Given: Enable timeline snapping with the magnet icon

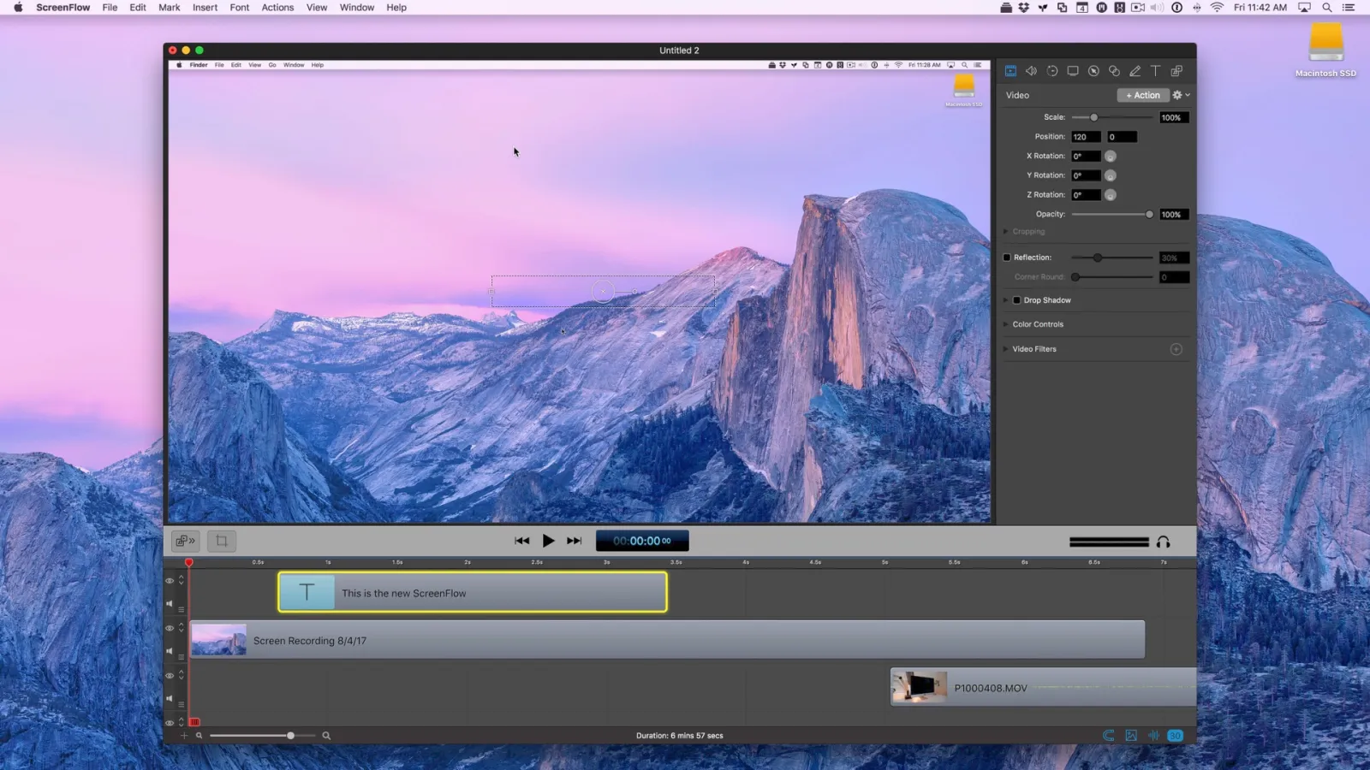Looking at the screenshot, I should [x=1108, y=735].
